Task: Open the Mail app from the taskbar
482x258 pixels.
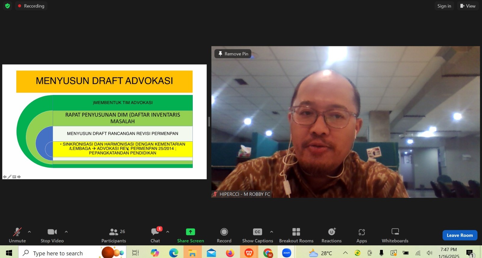Action: [x=211, y=253]
